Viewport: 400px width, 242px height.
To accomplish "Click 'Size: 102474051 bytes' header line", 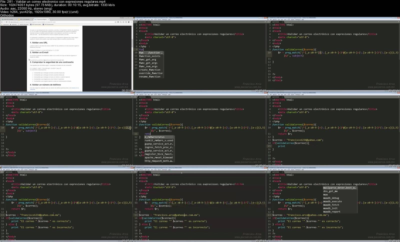I will pos(57,5).
